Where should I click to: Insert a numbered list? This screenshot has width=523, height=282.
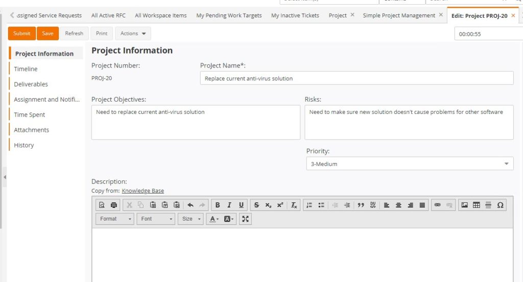309,205
